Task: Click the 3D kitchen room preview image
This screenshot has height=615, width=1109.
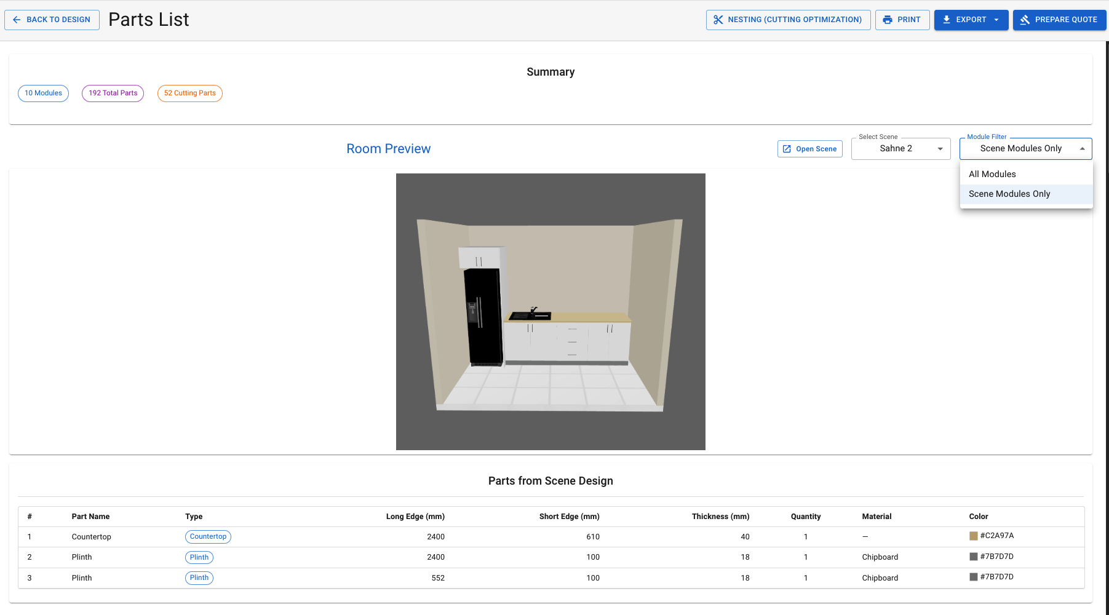Action: click(551, 312)
